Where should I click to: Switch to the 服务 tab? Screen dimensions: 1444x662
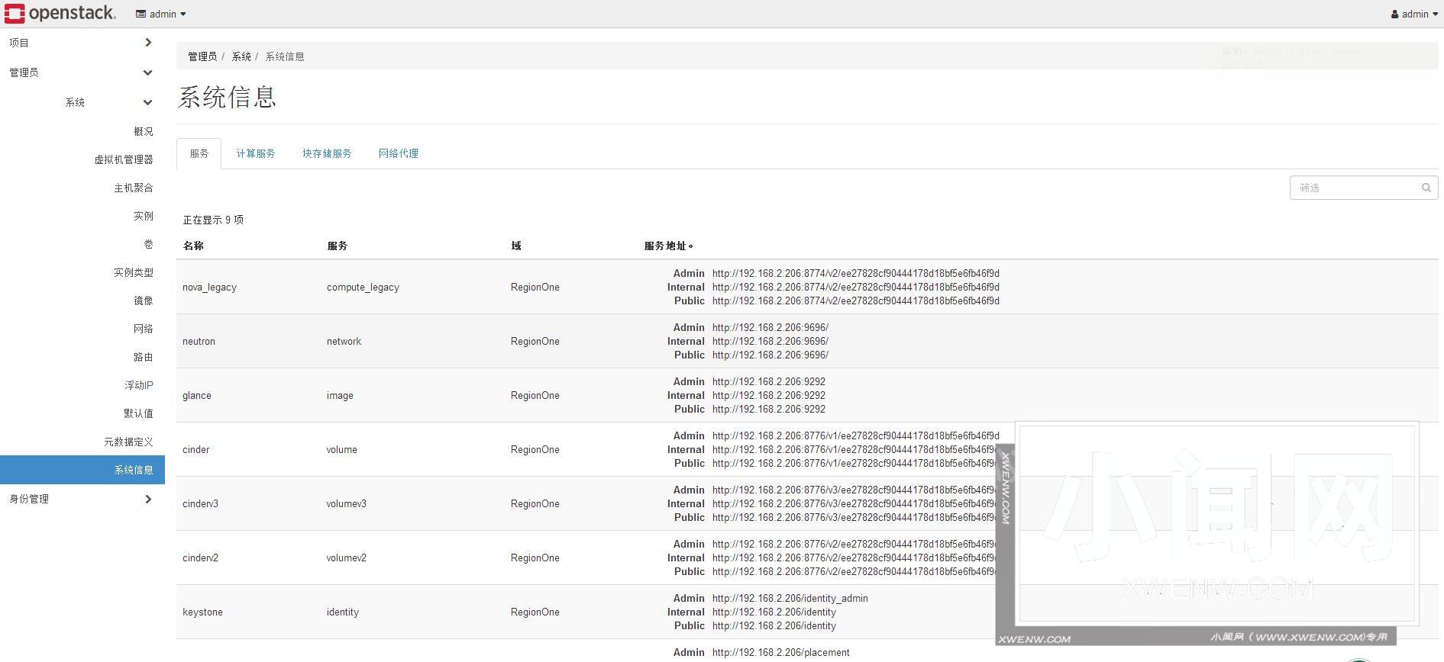(x=199, y=153)
